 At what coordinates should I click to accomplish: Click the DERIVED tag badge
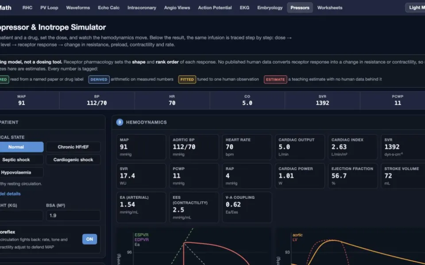click(x=99, y=79)
